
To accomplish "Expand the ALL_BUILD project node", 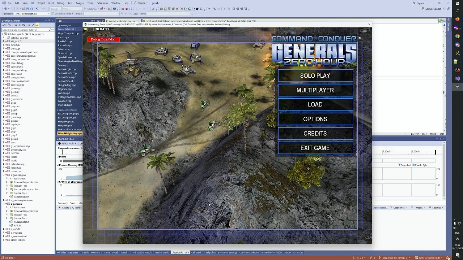I will coord(4,42).
